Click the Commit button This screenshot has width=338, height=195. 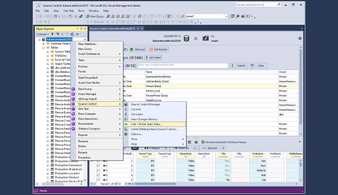tap(239, 66)
